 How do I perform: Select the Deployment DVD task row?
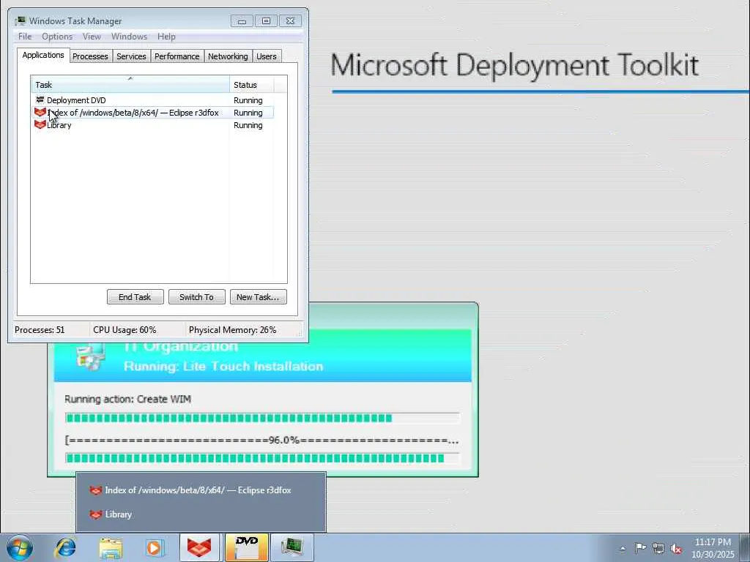coord(152,100)
